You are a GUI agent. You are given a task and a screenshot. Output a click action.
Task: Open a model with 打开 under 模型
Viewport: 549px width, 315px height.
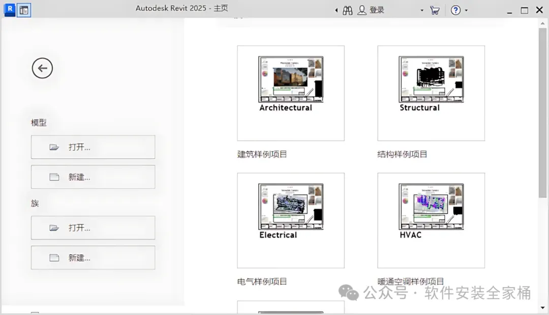coord(93,147)
